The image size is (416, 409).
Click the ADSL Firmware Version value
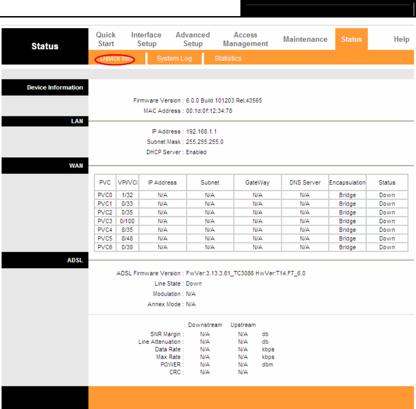click(x=245, y=273)
